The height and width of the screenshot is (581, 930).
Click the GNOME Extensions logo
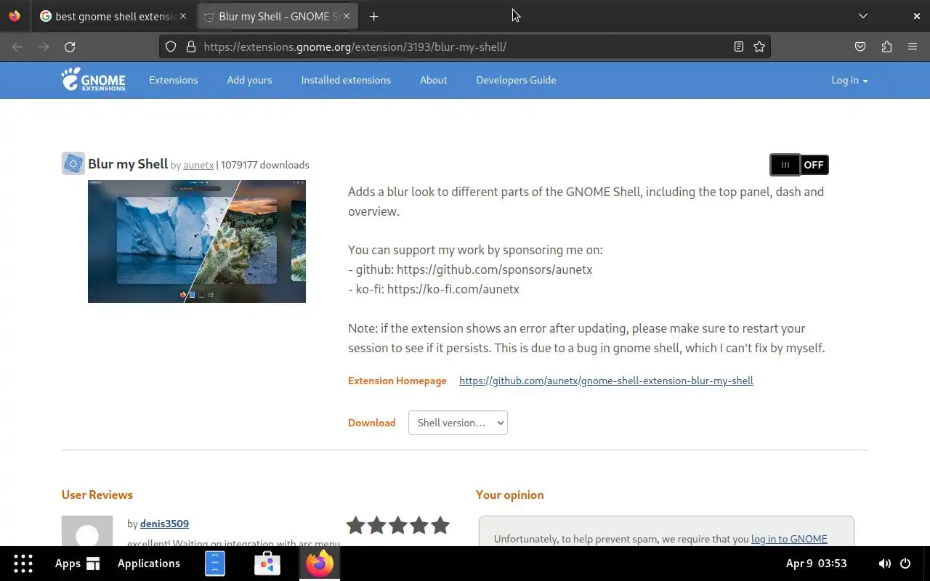point(93,80)
